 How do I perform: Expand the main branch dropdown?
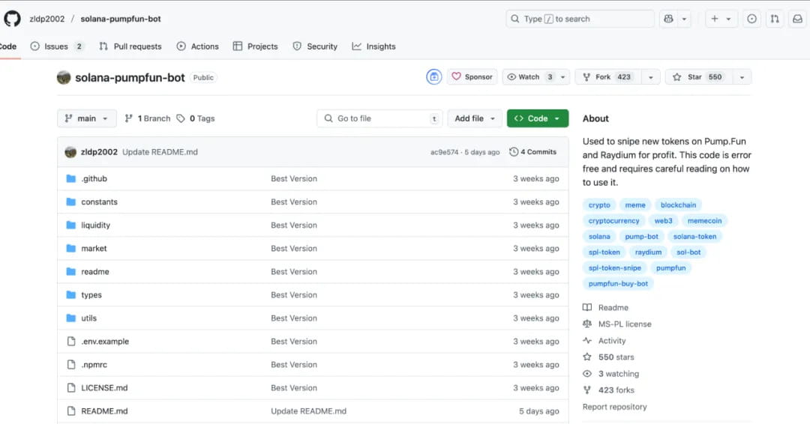pyautogui.click(x=87, y=118)
